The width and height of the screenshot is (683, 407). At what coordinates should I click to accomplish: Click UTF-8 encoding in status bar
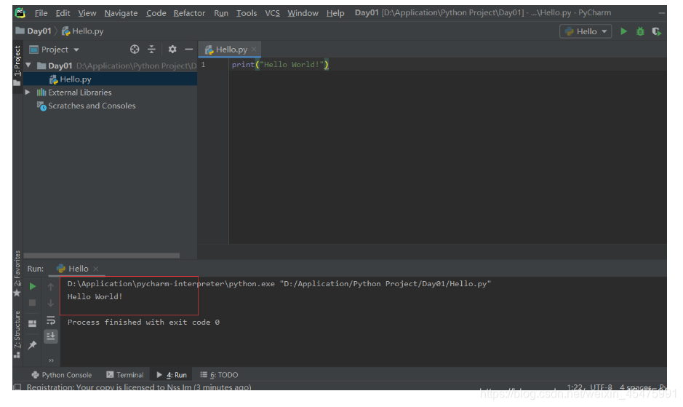pos(601,387)
